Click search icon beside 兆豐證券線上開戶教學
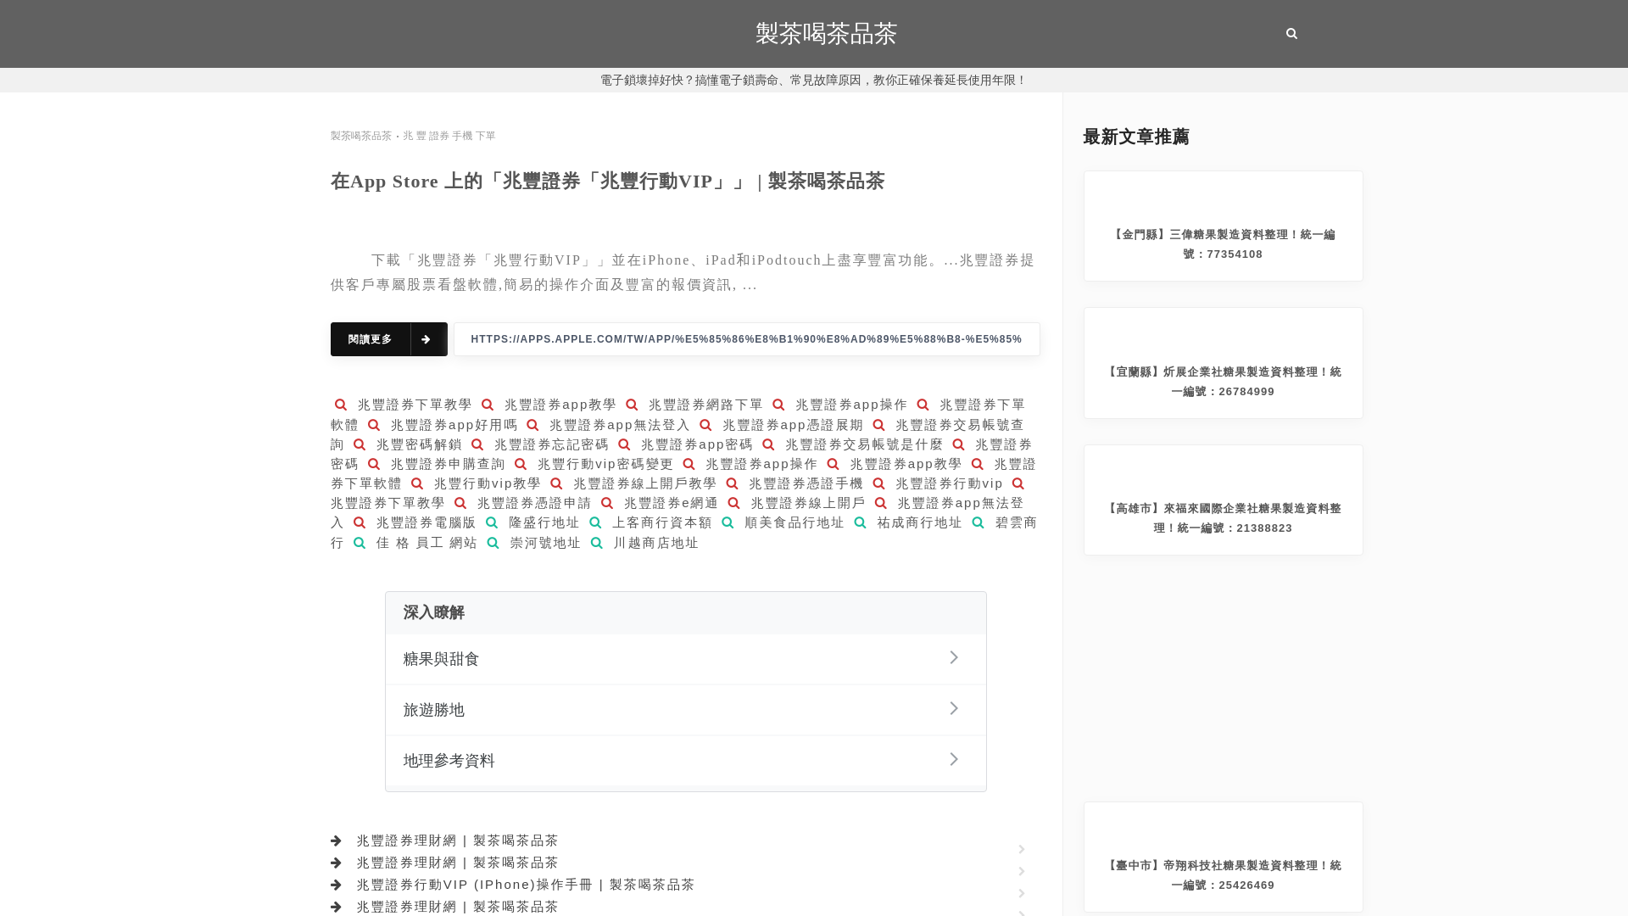 click(x=556, y=483)
